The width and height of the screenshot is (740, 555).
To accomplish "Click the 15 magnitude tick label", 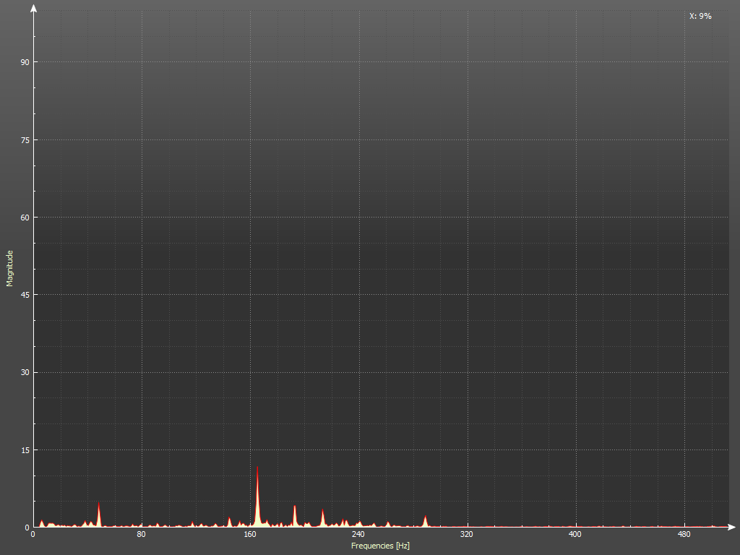I will (x=25, y=450).
